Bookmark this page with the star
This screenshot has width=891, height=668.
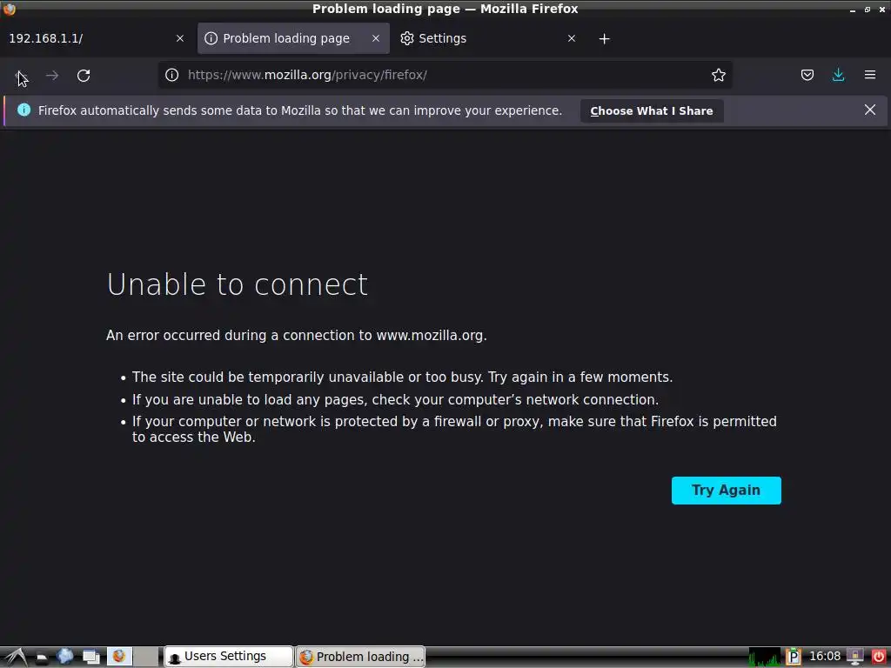[718, 75]
